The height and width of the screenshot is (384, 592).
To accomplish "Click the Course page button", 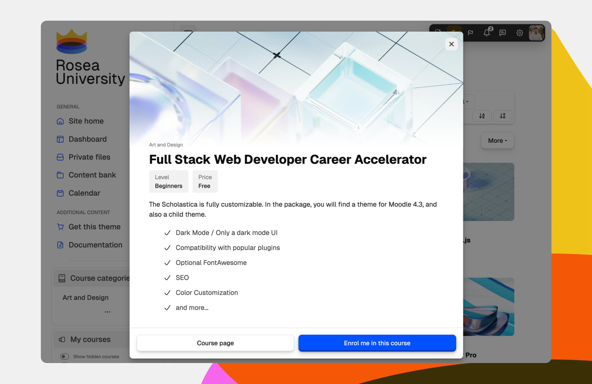I will coord(215,343).
